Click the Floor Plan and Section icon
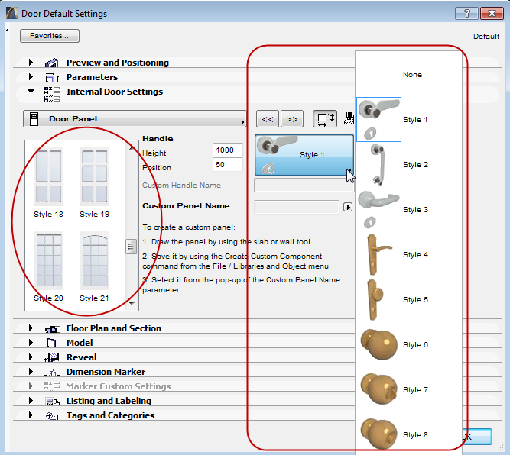 tap(52, 329)
